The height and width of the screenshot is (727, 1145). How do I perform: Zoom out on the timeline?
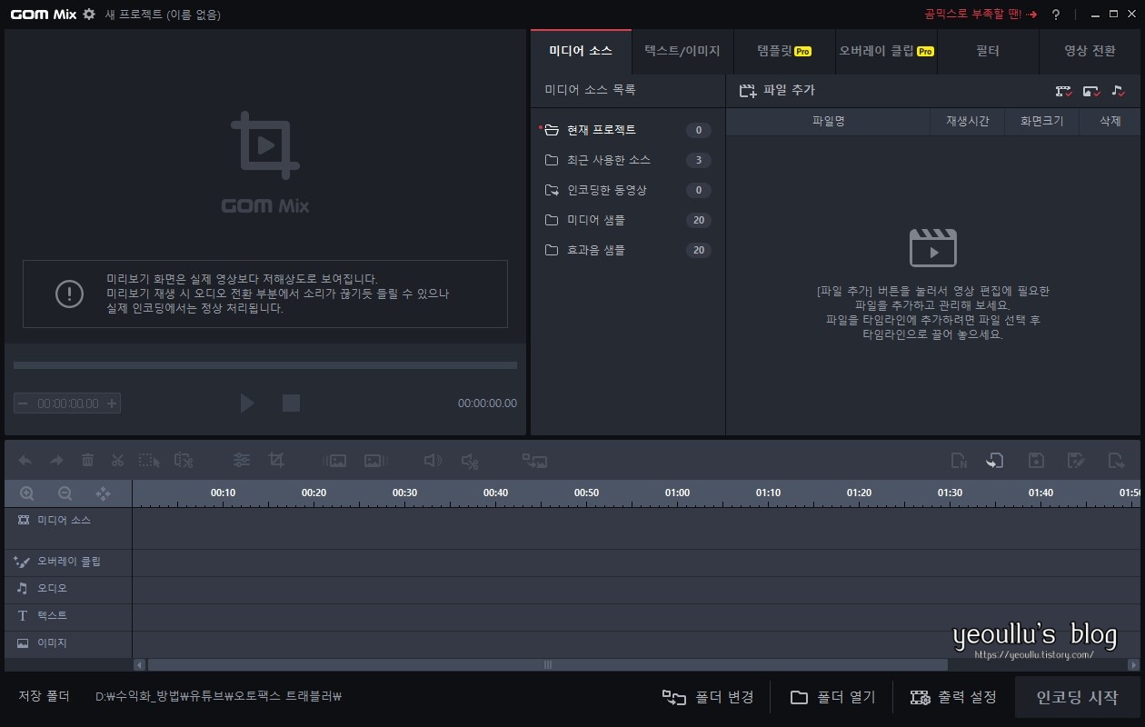pyautogui.click(x=65, y=493)
